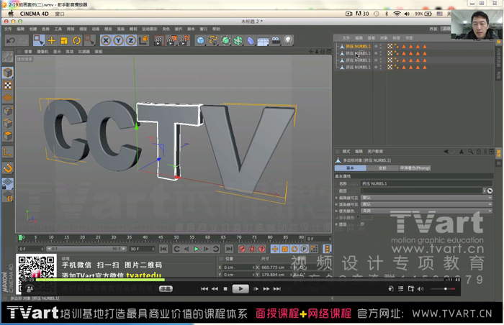Jump to C4D timeline start
The width and height of the screenshot is (504, 325).
(x=163, y=249)
